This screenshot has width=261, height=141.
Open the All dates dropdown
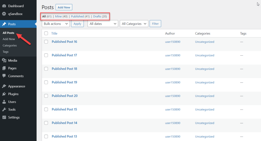103,24
